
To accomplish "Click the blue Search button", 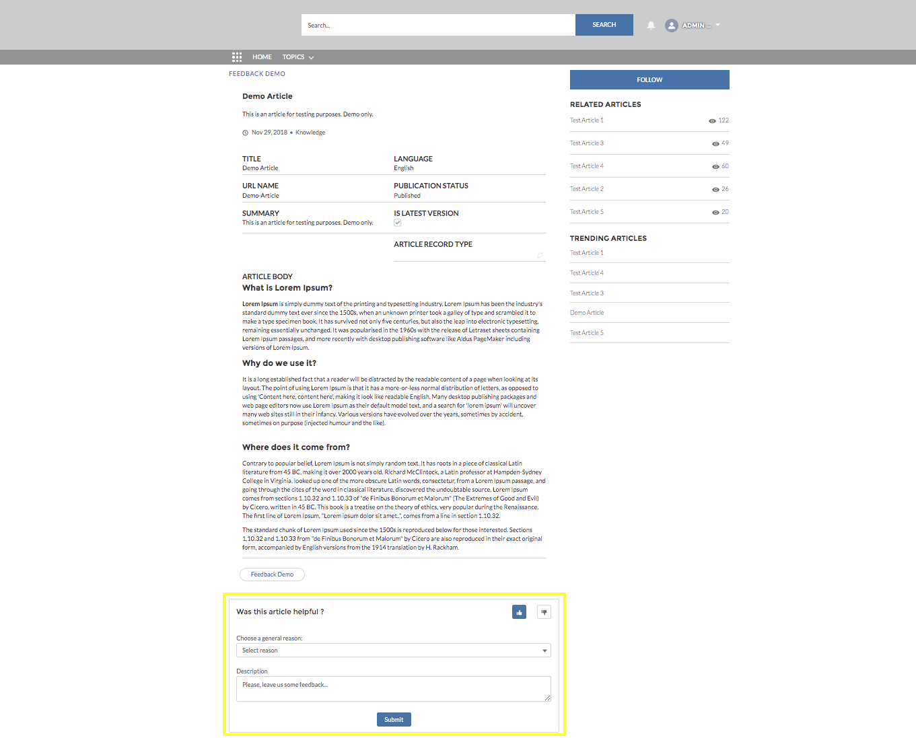I will 604,25.
